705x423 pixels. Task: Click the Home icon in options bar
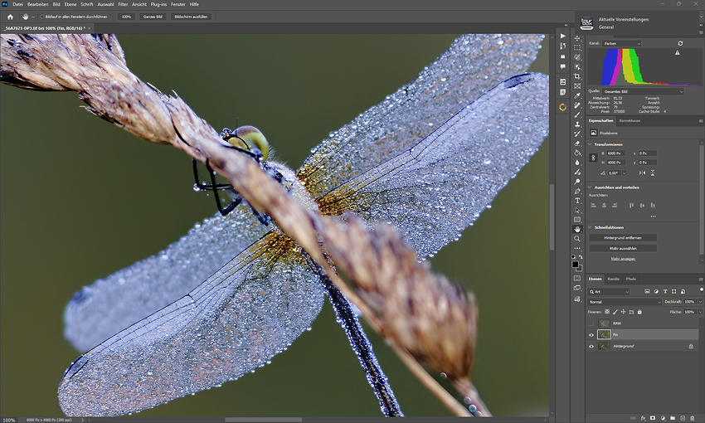10,17
